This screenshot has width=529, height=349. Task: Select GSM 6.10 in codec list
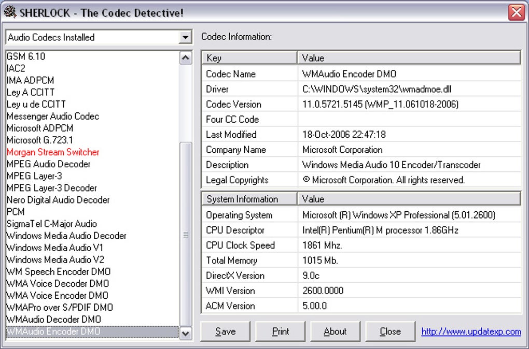point(26,56)
